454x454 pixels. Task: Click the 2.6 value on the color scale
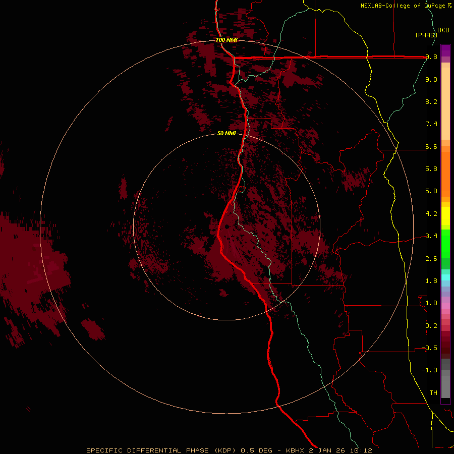(431, 259)
